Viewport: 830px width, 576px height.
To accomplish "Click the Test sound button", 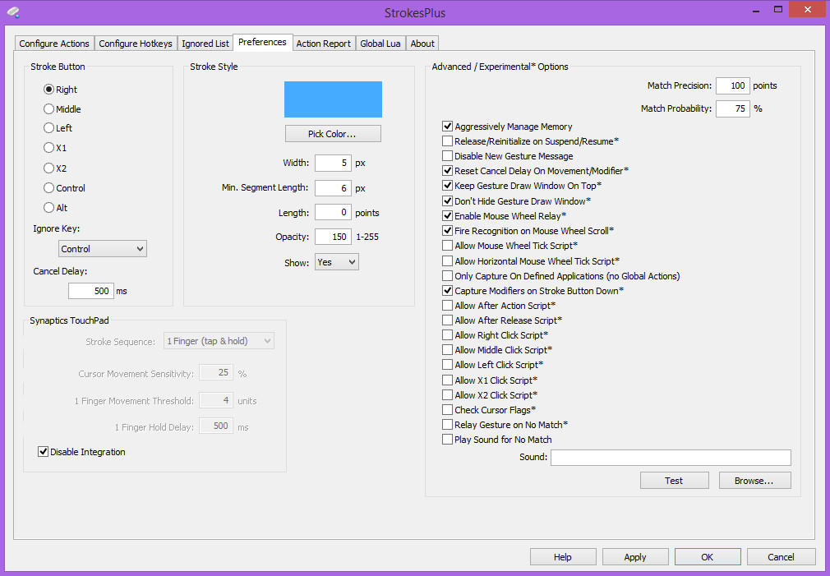I will (674, 480).
